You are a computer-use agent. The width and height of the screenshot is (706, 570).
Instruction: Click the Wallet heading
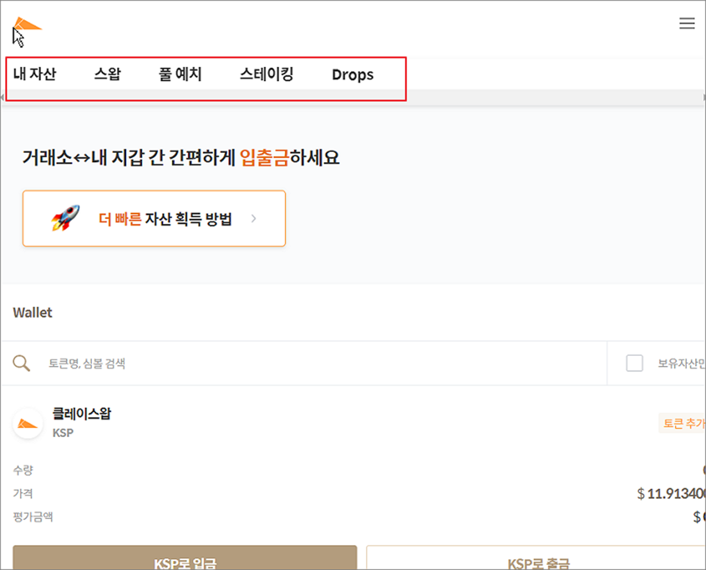(33, 312)
